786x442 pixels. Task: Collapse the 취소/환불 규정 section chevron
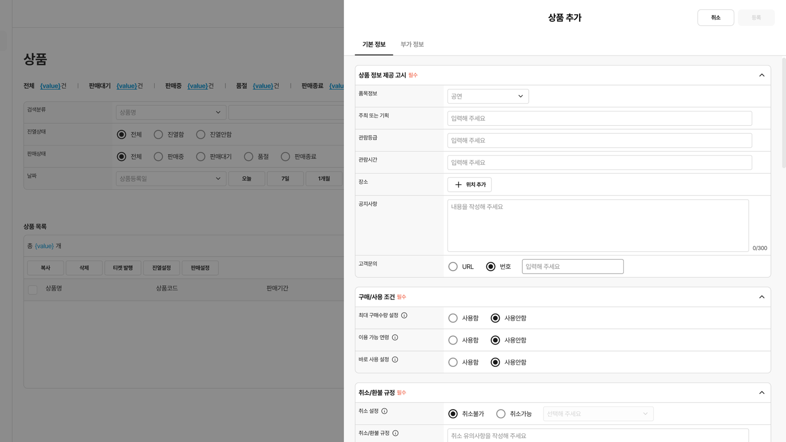(762, 393)
